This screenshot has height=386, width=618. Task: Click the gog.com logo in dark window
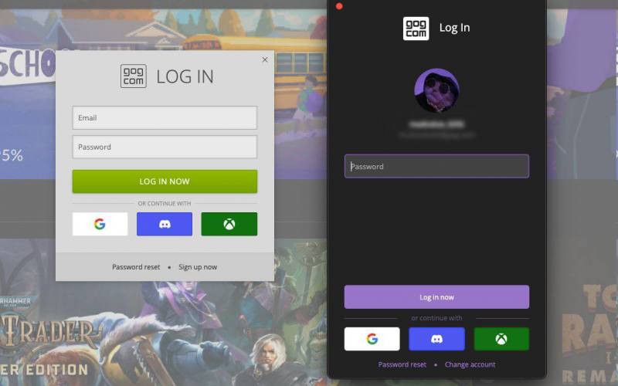[416, 29]
